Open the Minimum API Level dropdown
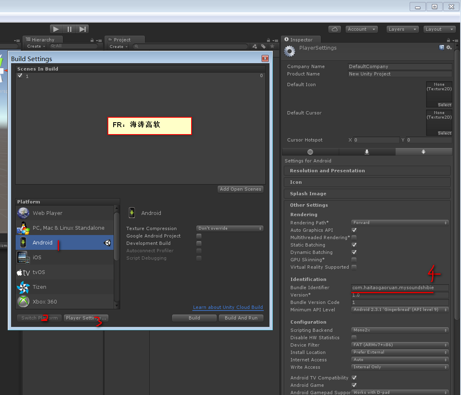This screenshot has width=461, height=395. pyautogui.click(x=400, y=310)
